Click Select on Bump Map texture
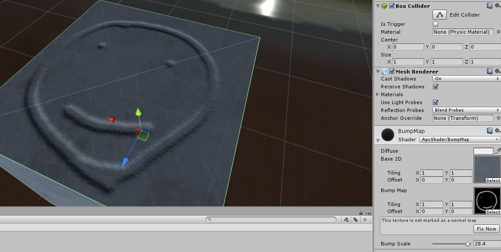This screenshot has width=501, height=252. [493, 212]
